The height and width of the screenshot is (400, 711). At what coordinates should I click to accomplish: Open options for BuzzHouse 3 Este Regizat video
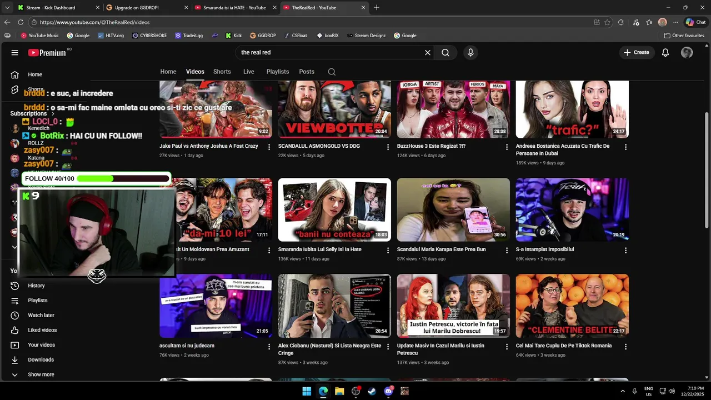[x=507, y=147]
